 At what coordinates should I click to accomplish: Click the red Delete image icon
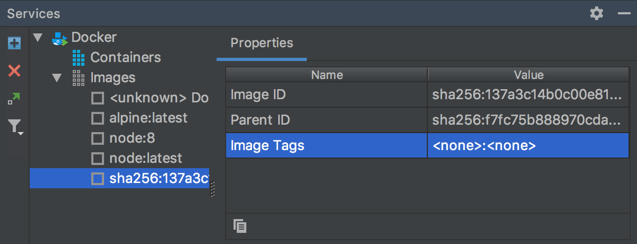coord(14,70)
